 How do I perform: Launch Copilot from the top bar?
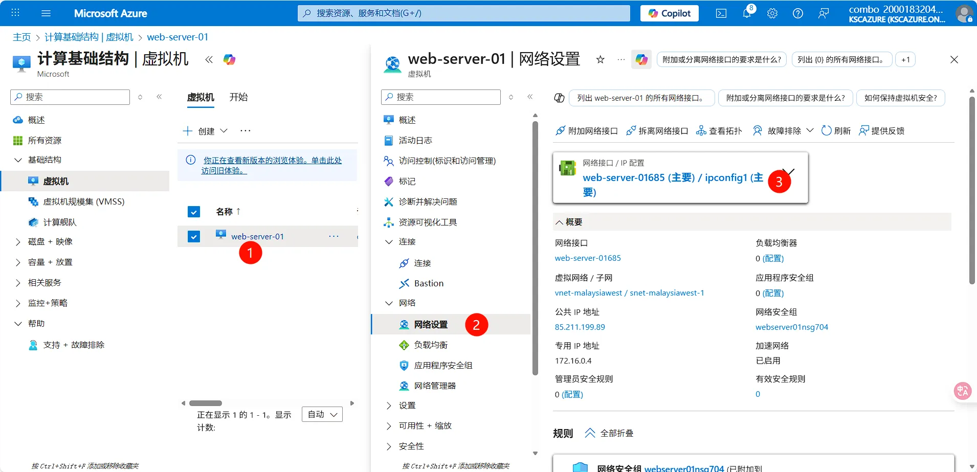click(x=669, y=13)
